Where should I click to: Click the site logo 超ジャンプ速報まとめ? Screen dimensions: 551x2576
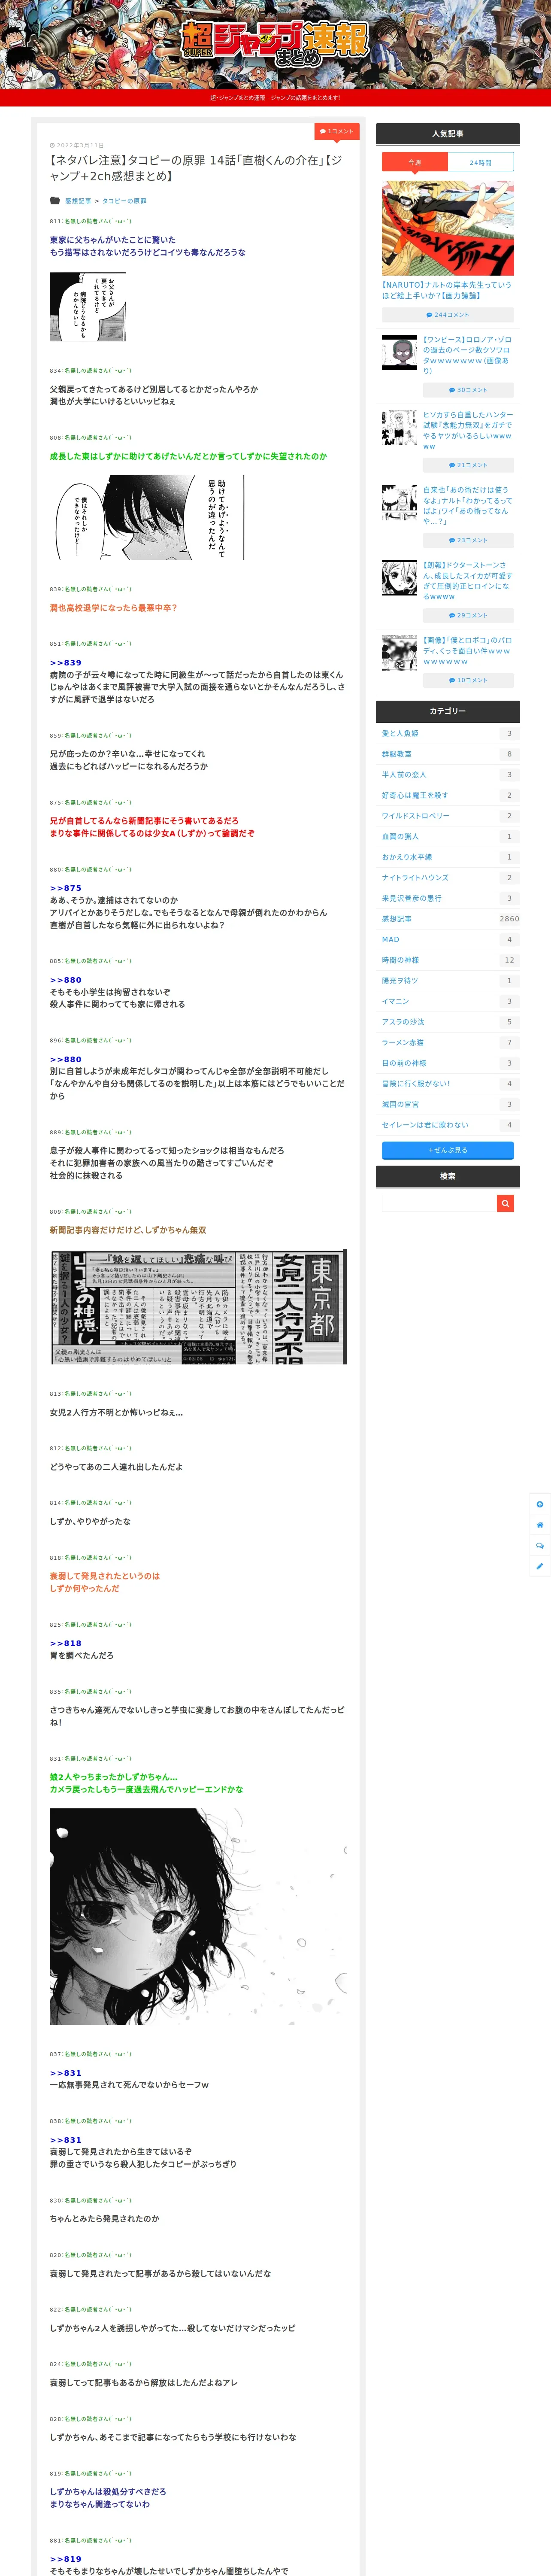tap(275, 45)
